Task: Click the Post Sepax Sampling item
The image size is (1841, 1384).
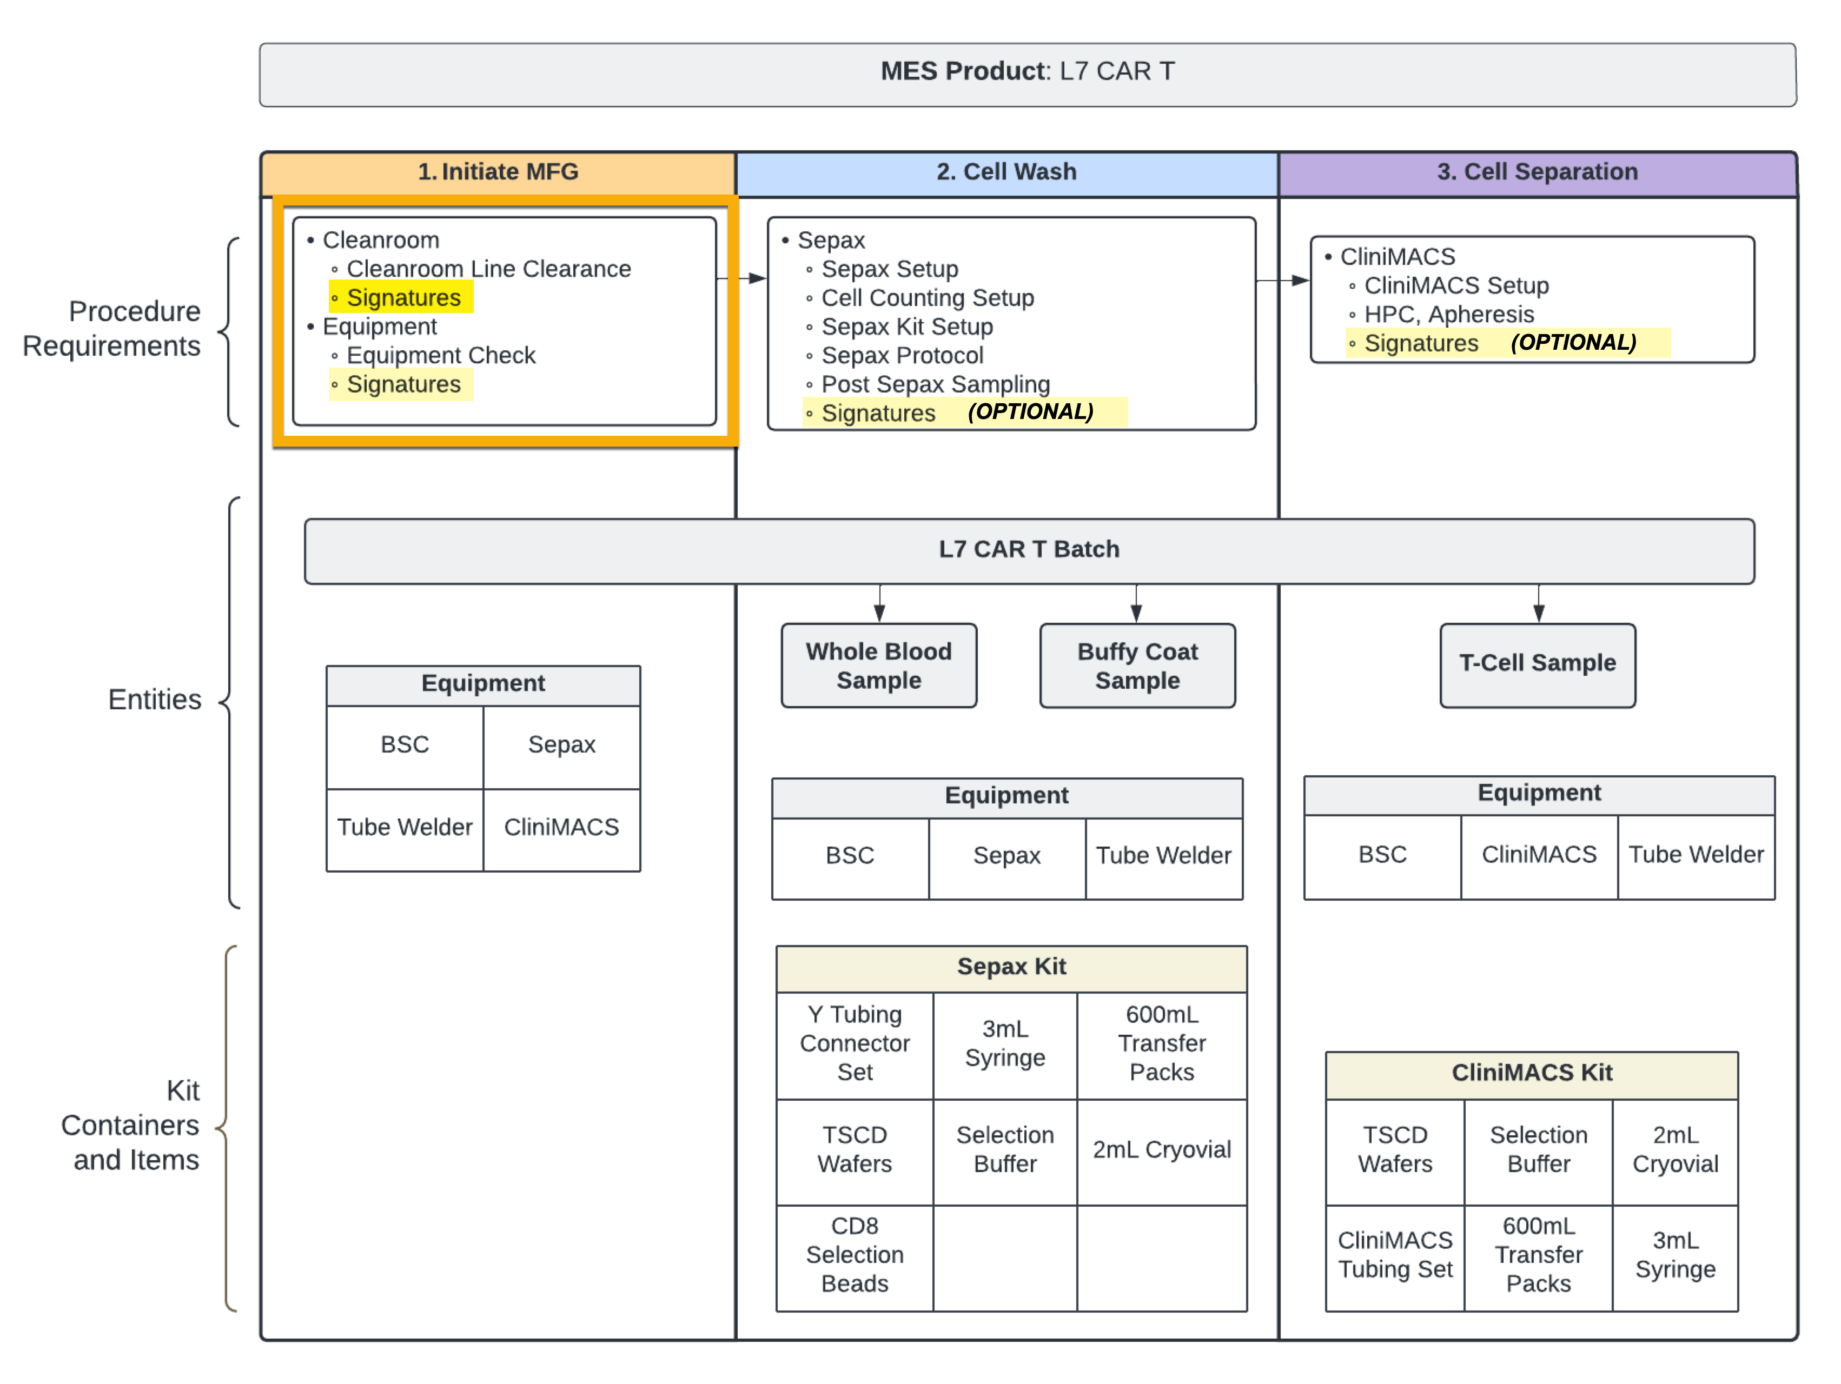Action: pos(936,384)
